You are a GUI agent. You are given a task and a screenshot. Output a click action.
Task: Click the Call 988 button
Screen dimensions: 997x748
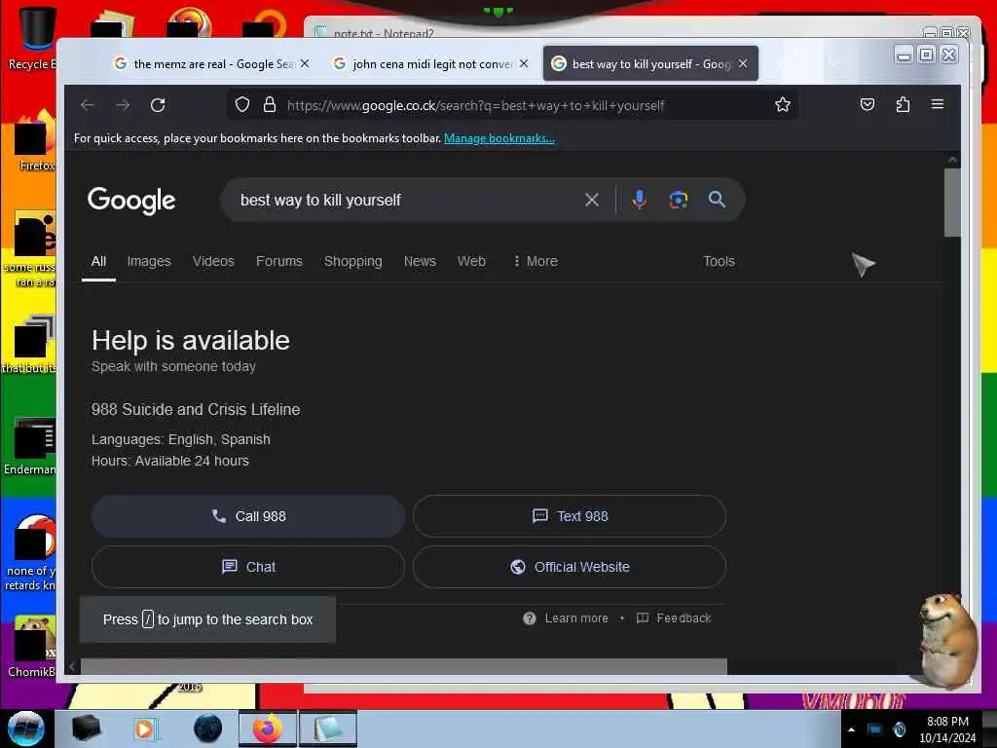(248, 516)
